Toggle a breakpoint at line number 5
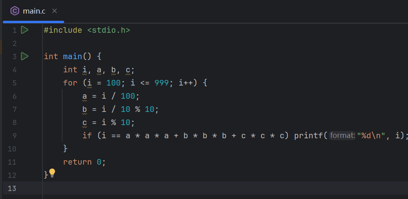408x199 pixels. pos(14,83)
